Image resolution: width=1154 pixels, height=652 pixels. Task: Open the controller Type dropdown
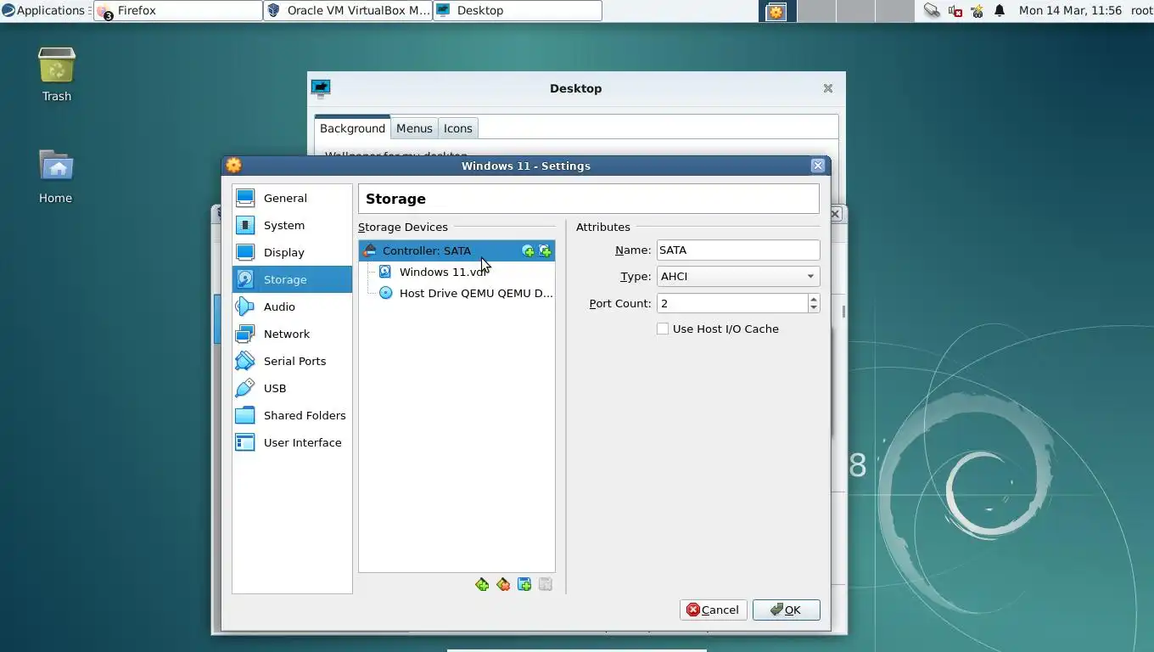click(x=738, y=276)
